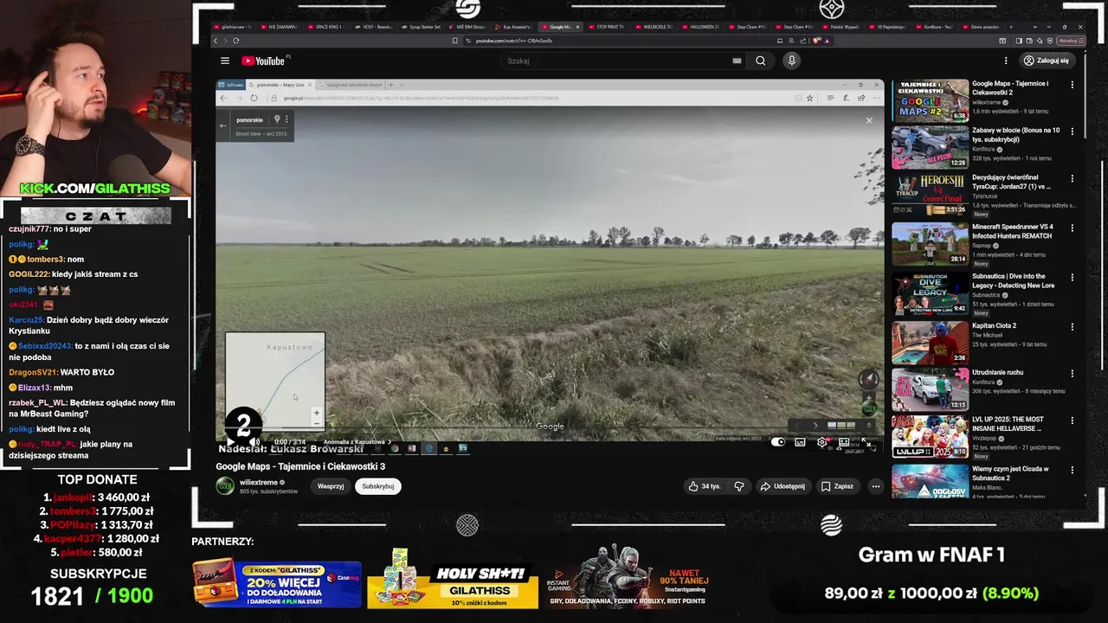Click the HOLY SH*T GILATHISS partner banner
1108x623 pixels.
453,580
